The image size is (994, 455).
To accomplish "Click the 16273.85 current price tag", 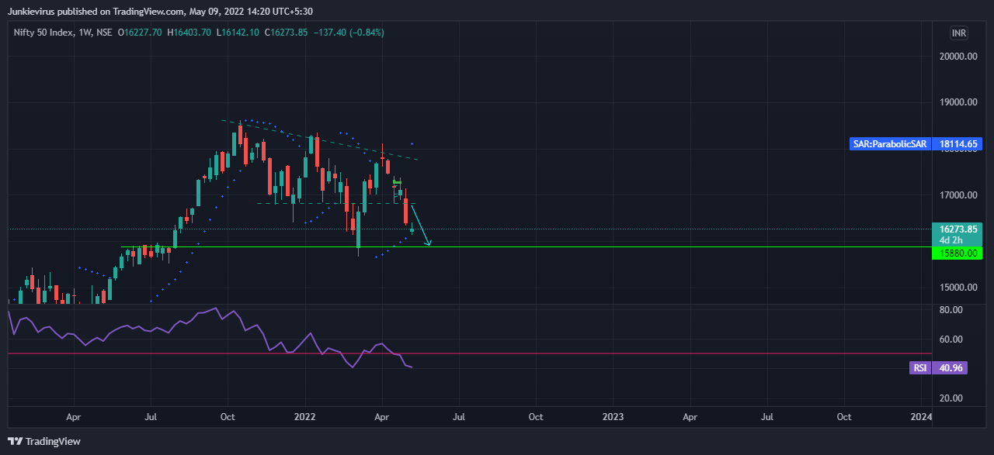I will (957, 229).
